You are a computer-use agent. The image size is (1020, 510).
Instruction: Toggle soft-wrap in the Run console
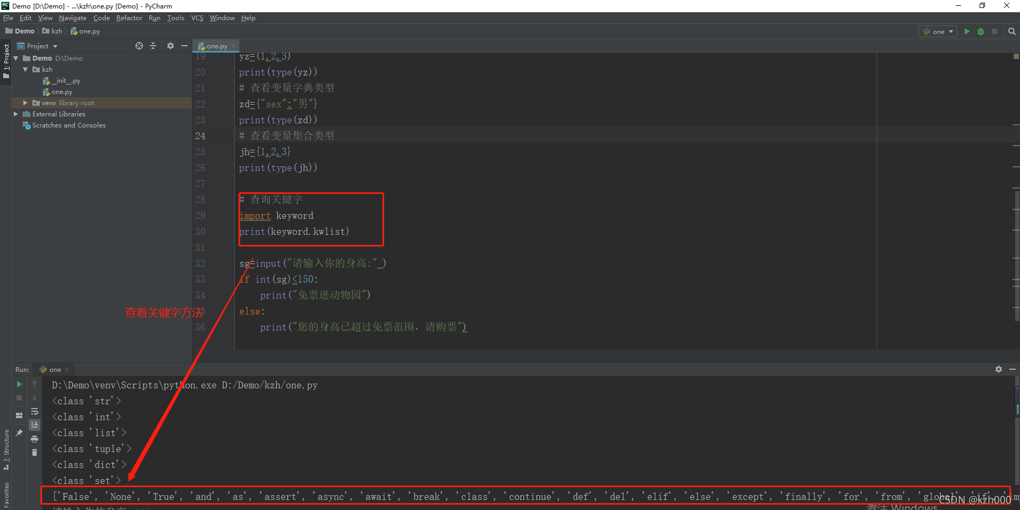tap(35, 411)
